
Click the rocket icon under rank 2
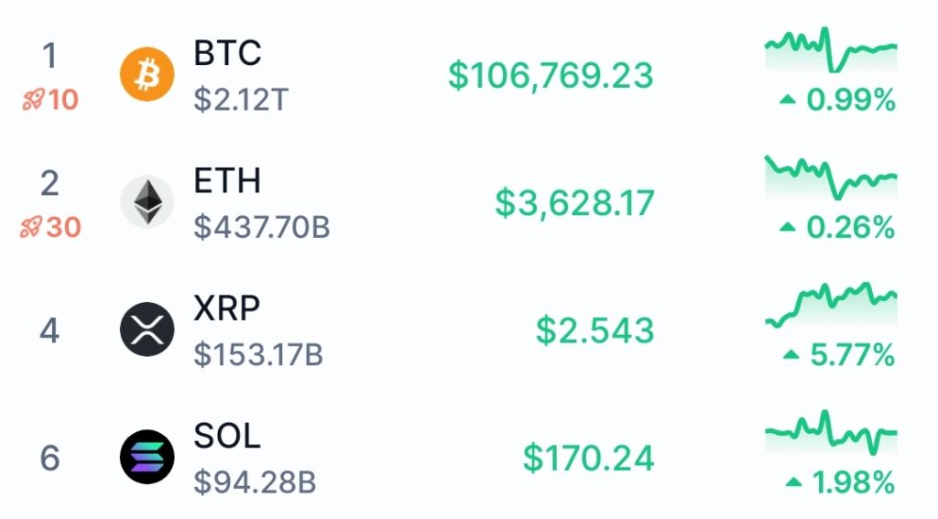(x=31, y=227)
